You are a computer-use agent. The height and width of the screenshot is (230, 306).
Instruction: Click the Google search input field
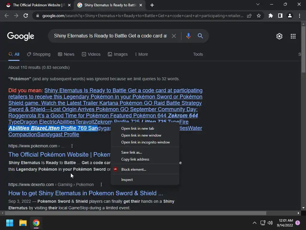point(111,36)
